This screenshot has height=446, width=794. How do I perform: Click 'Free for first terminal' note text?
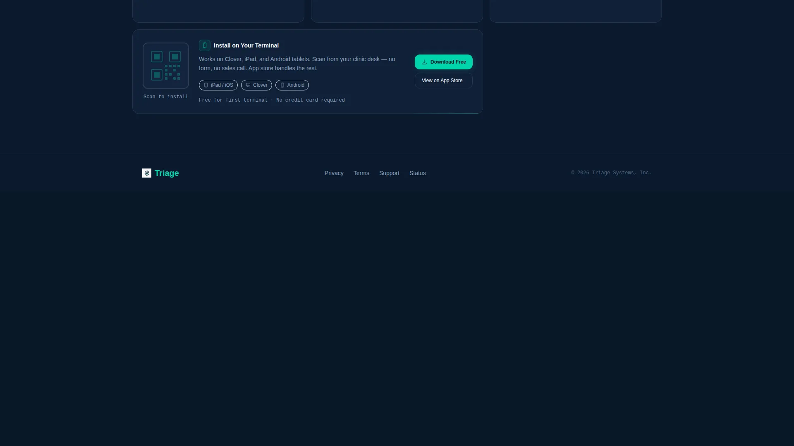point(272,100)
